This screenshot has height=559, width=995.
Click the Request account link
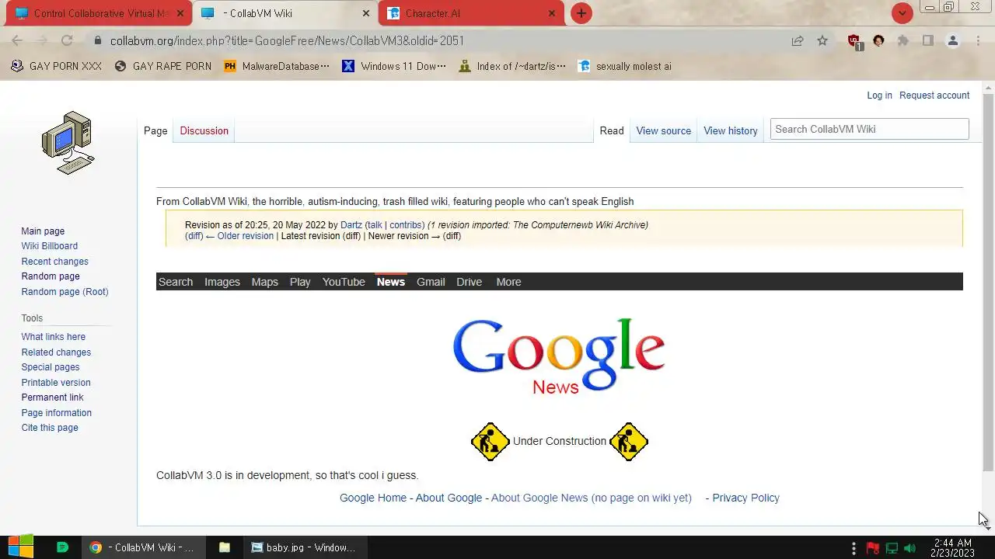pyautogui.click(x=934, y=95)
